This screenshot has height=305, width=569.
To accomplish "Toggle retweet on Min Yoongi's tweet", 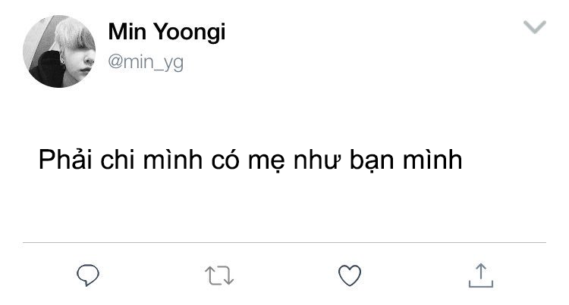I will pos(219,275).
